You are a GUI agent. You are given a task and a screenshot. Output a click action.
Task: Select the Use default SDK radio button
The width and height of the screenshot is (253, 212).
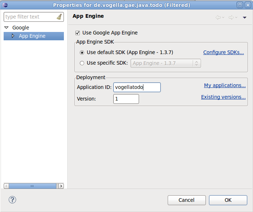pyautogui.click(x=82, y=53)
